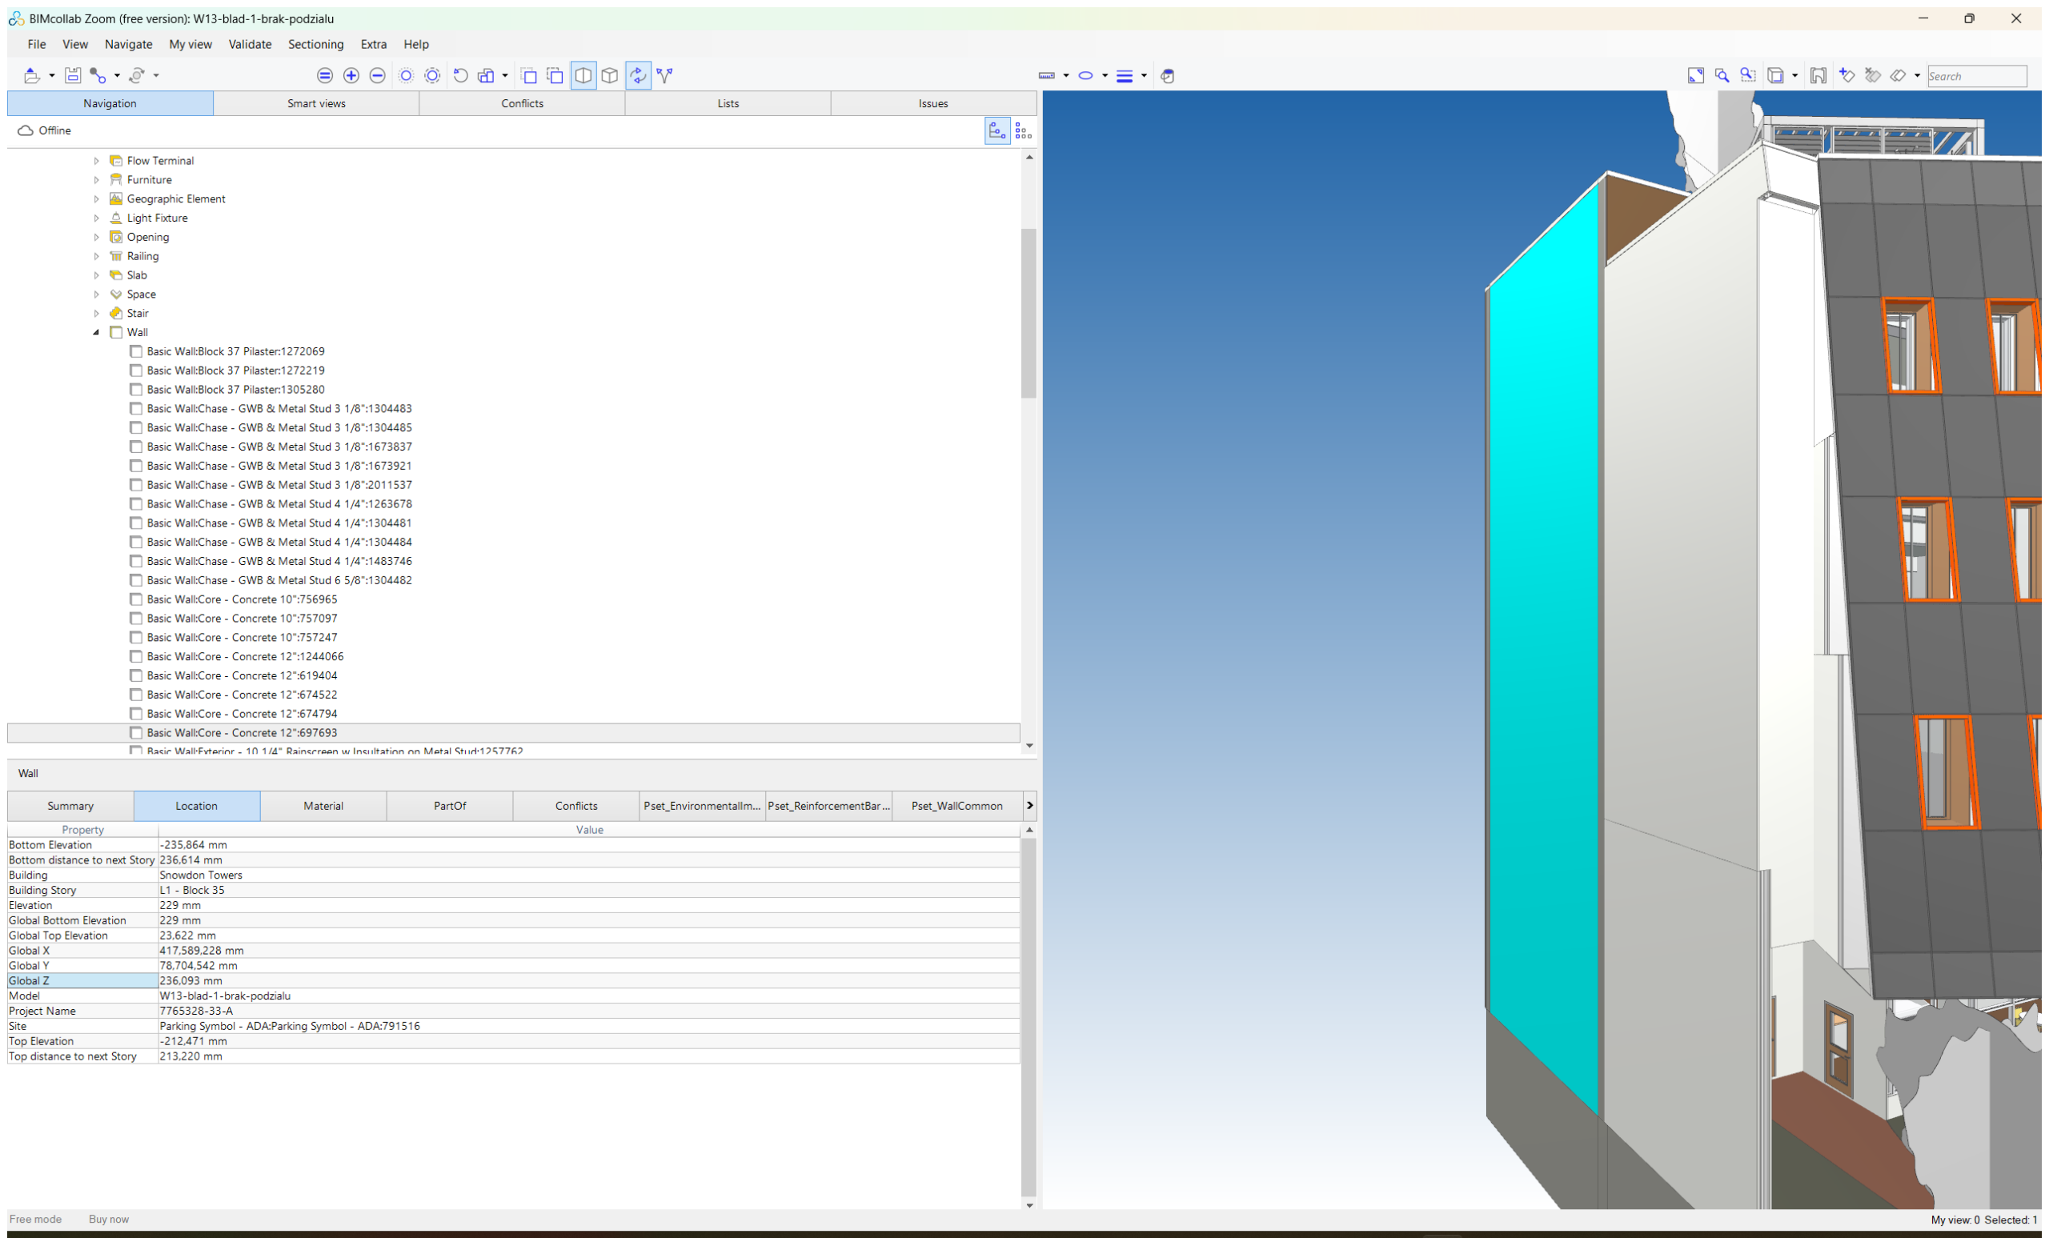The image size is (2049, 1238).
Task: Click the tree panel vertical scrollbar thumb
Action: point(1029,314)
